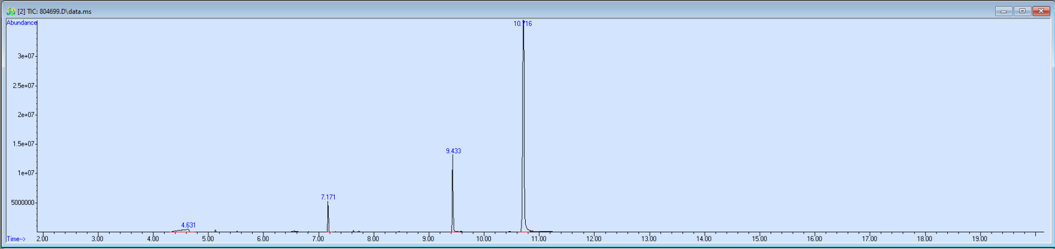Click the peak label 10.716
This screenshot has width=1055, height=249.
(523, 24)
